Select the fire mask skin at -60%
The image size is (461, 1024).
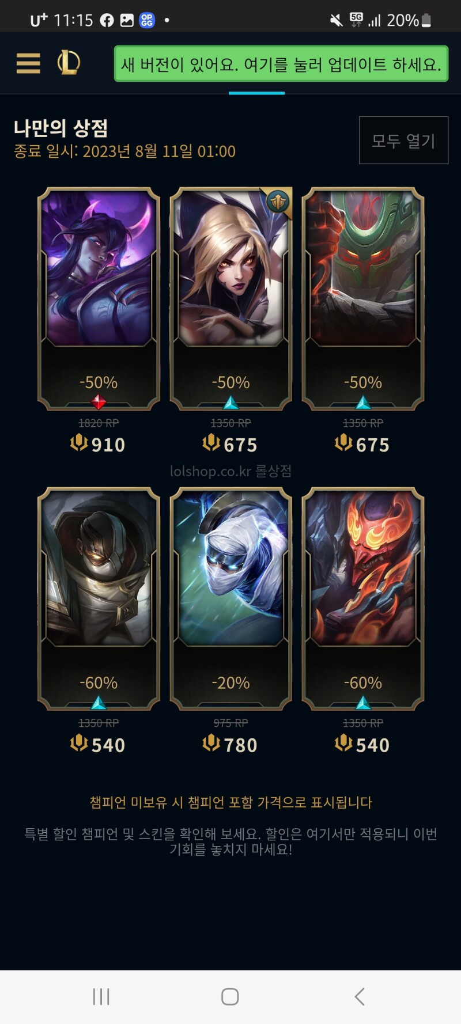coord(363,599)
